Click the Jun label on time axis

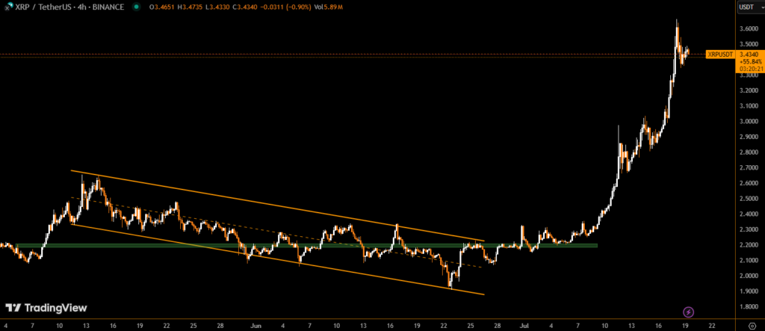pyautogui.click(x=256, y=326)
